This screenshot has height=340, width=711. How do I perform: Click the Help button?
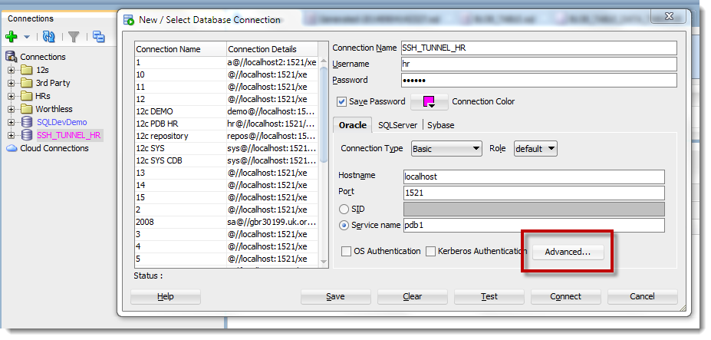(166, 296)
